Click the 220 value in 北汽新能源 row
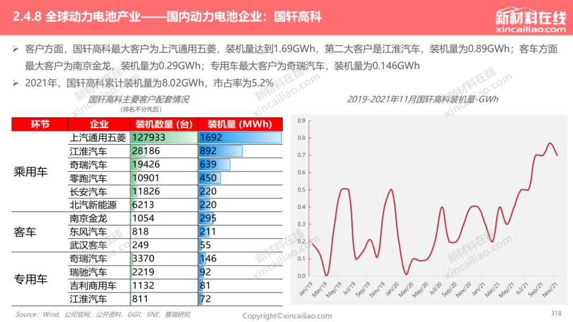 point(209,205)
